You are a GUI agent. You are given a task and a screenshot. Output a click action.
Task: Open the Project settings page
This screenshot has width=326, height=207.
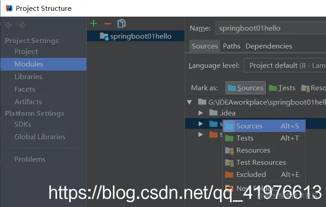tap(26, 52)
